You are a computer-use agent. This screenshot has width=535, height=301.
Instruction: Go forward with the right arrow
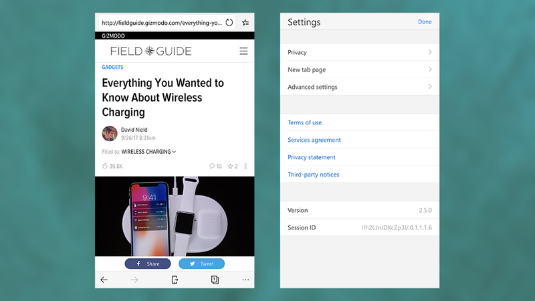click(134, 280)
